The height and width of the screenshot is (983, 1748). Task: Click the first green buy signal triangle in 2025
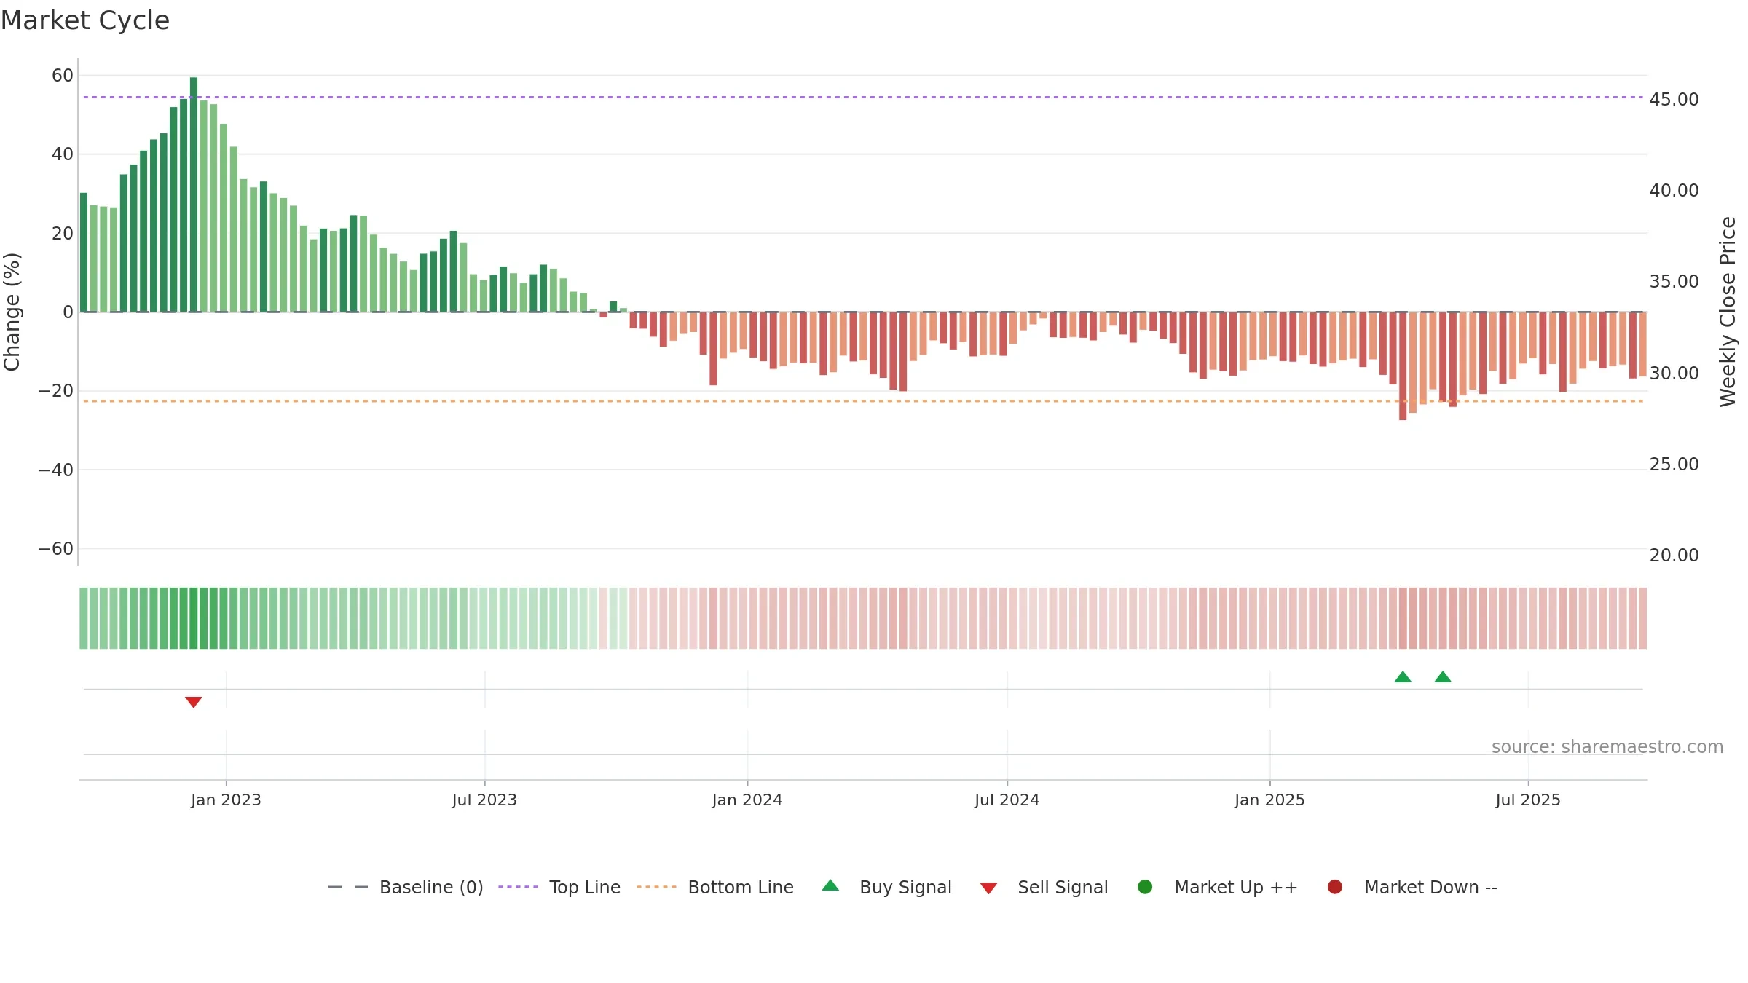1403,676
